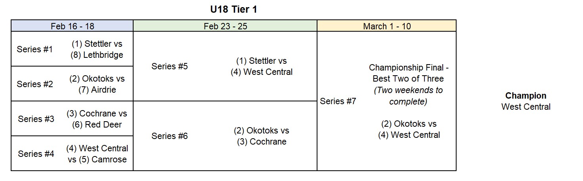Viewport: 583px width, 181px height.
Task: Click the Series #6 label
Action: click(x=169, y=137)
